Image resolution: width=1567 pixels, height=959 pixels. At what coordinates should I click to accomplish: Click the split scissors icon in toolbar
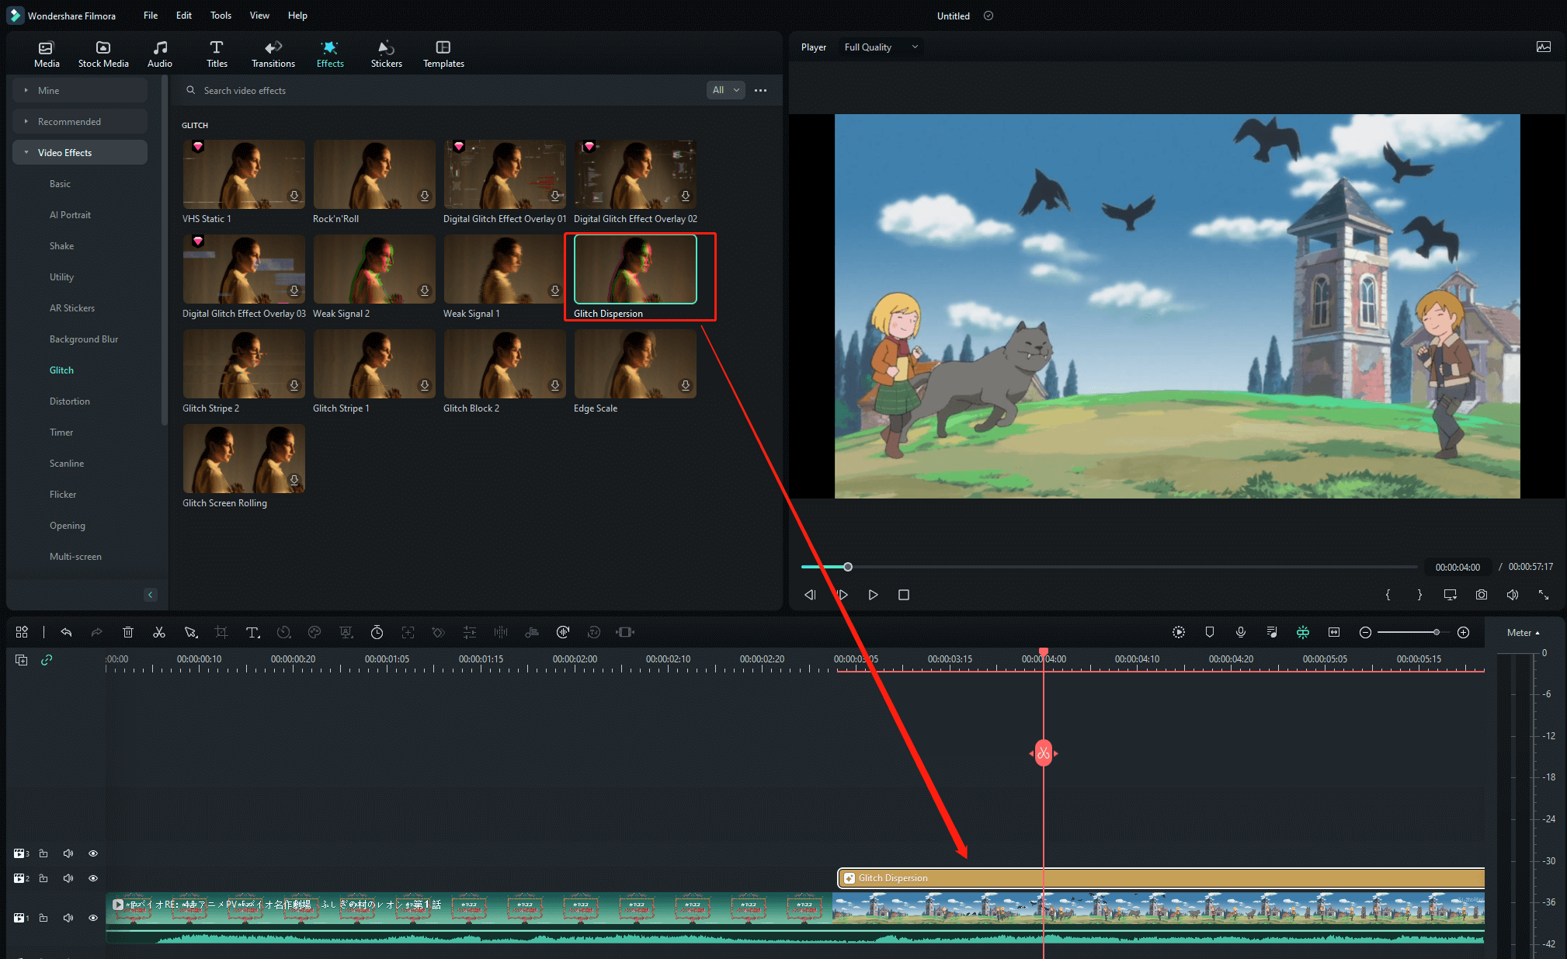tap(159, 632)
